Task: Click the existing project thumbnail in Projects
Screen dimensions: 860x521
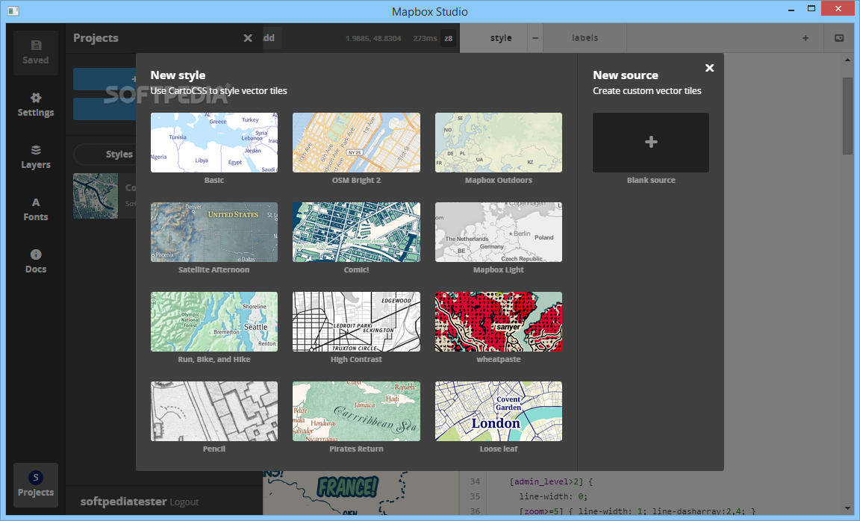Action: [96, 196]
